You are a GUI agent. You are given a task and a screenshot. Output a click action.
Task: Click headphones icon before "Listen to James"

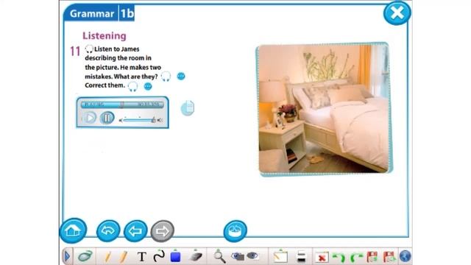pos(89,49)
